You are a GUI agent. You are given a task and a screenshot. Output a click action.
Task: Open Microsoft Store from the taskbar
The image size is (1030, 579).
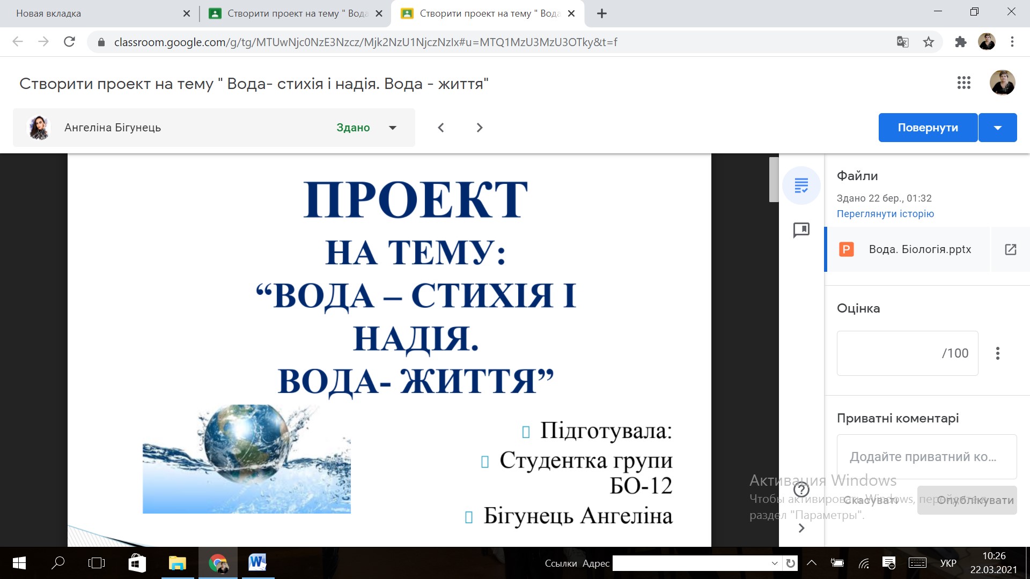(137, 563)
